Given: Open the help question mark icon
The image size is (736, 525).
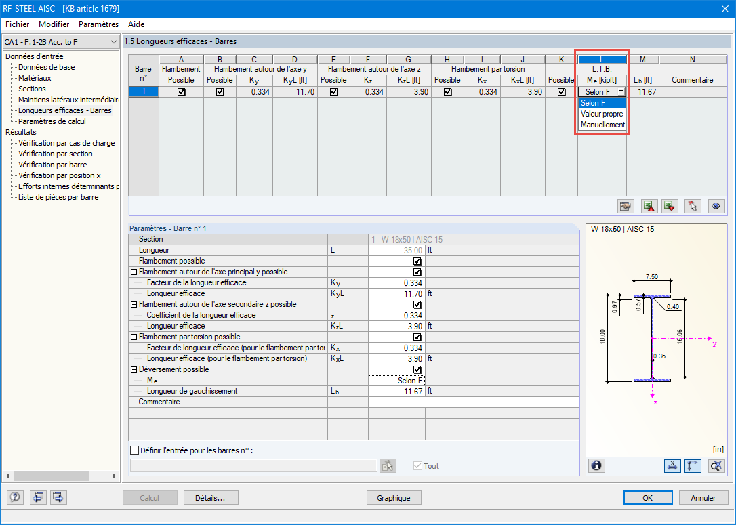Looking at the screenshot, I should point(14,497).
